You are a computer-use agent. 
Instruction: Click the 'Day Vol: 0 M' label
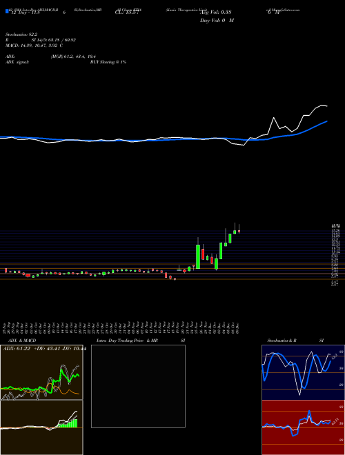tap(217, 21)
